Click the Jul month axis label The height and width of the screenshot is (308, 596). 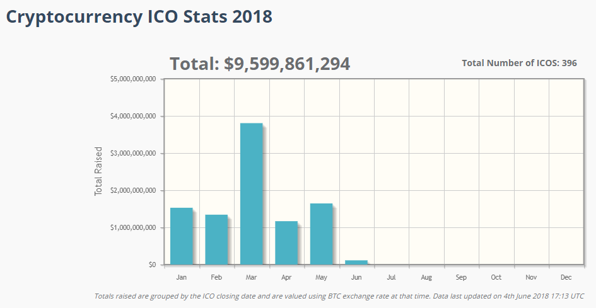(x=391, y=278)
